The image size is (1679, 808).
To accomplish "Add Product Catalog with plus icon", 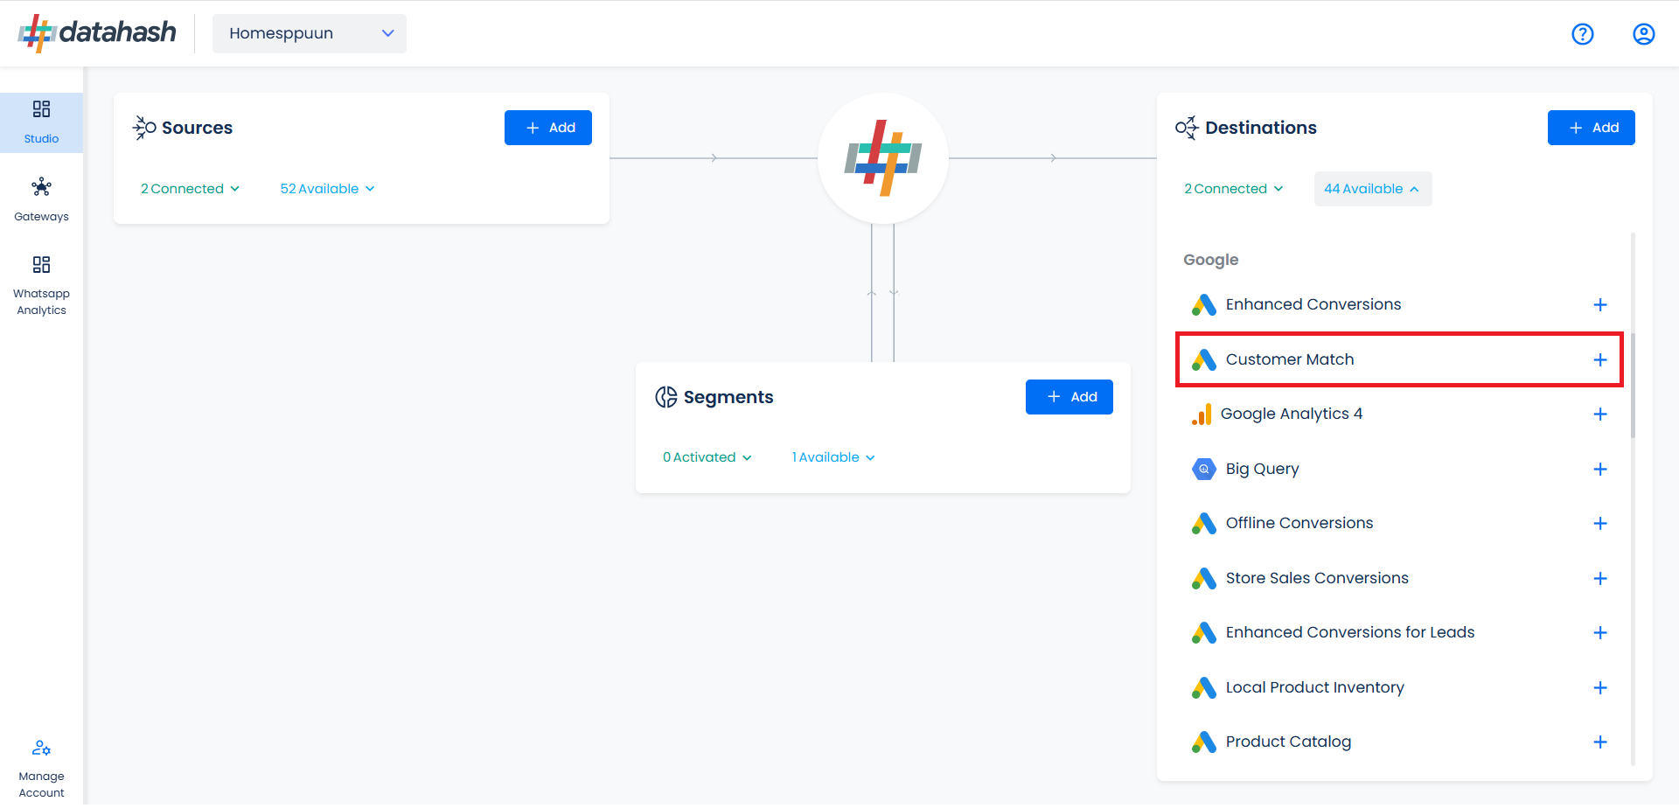I will point(1600,742).
